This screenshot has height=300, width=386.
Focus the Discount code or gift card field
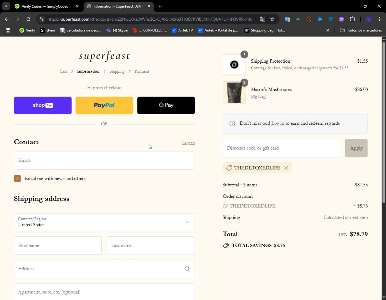click(x=281, y=148)
